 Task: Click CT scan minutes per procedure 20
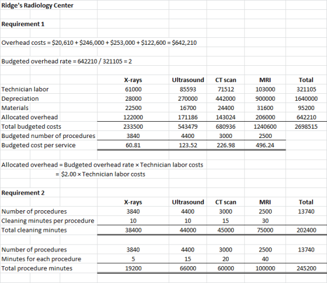coord(225,259)
